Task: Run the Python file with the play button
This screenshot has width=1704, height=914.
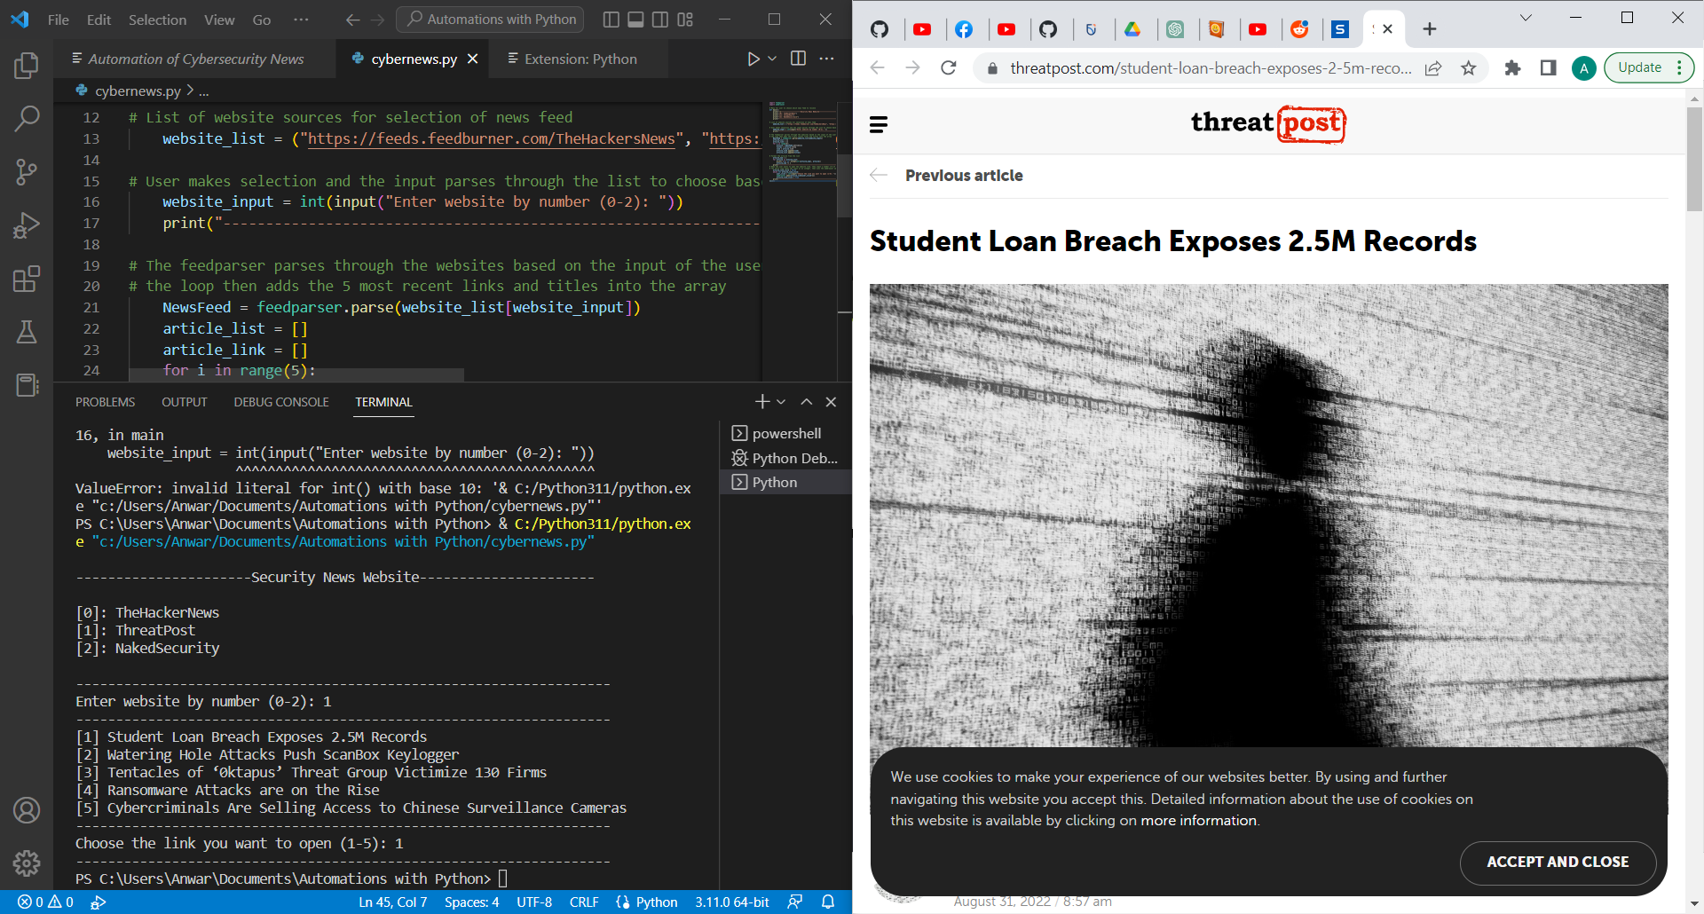Action: coord(753,59)
